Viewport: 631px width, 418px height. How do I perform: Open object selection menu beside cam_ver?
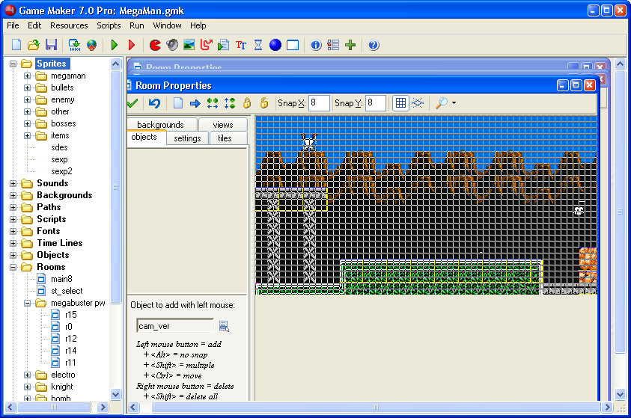pyautogui.click(x=224, y=326)
